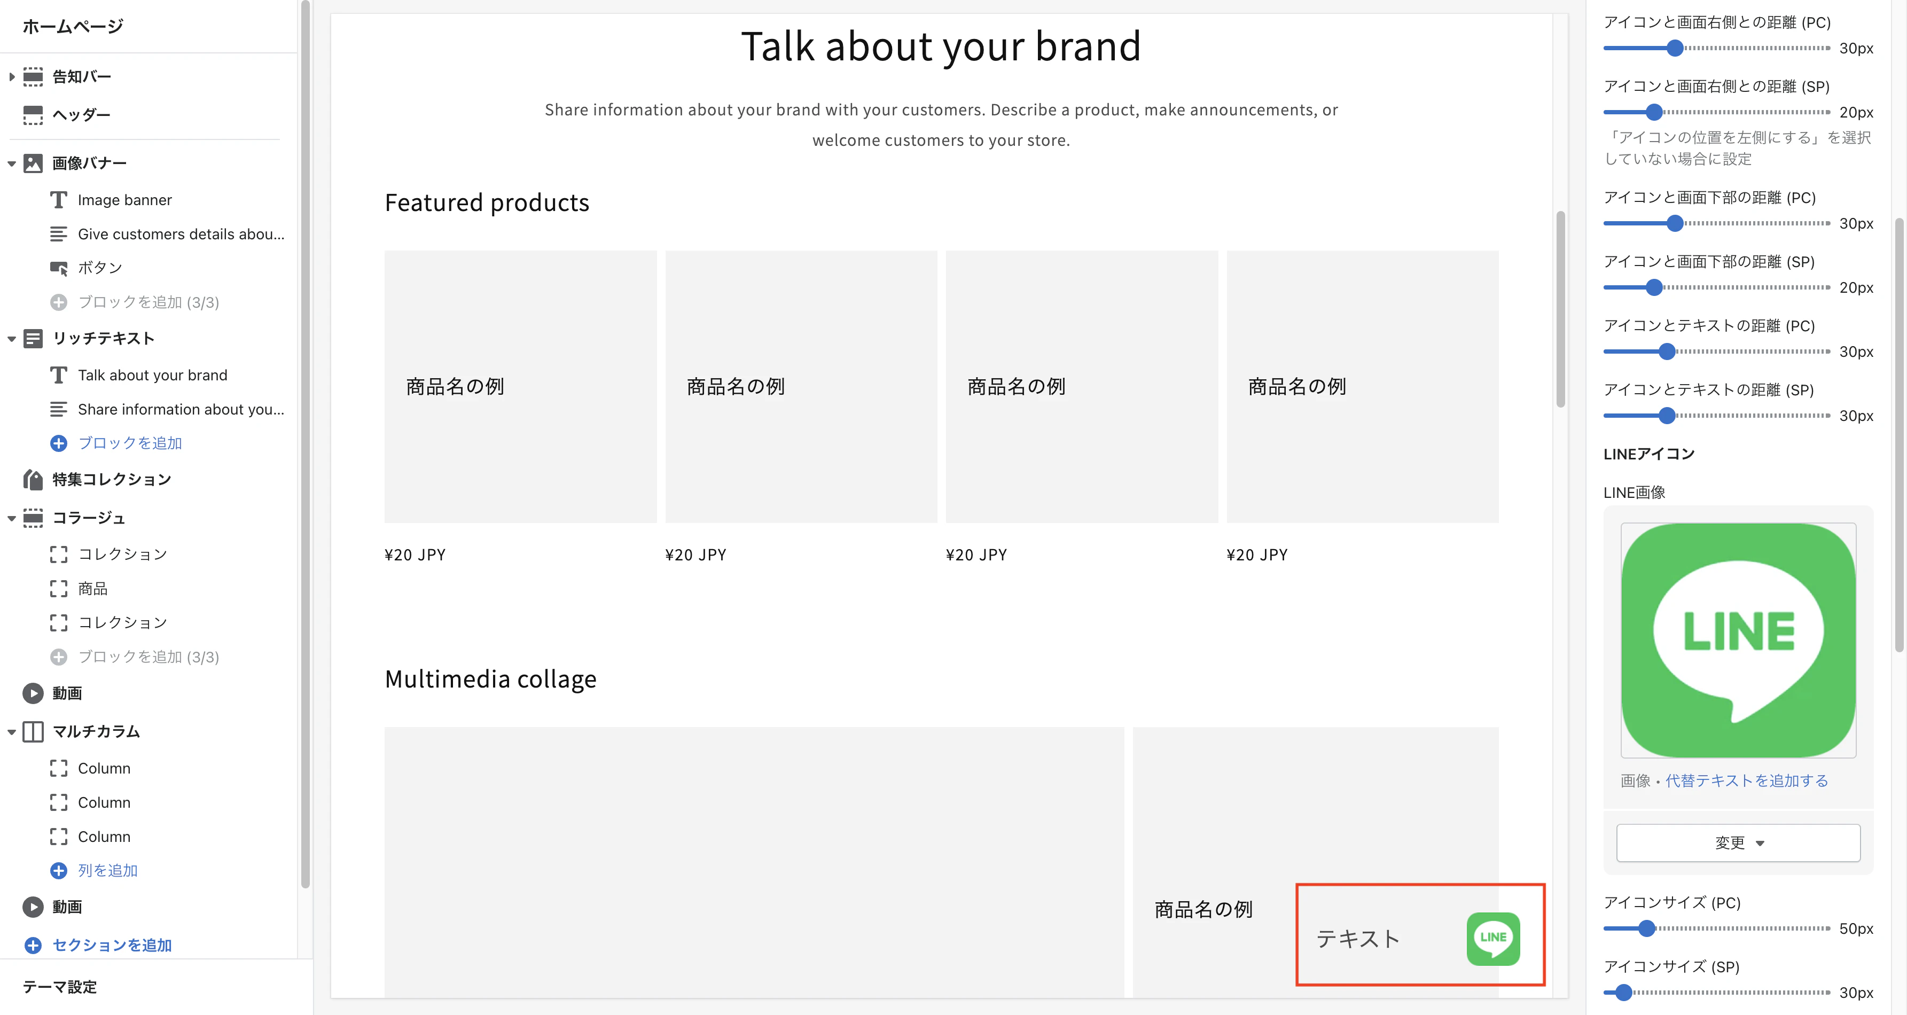Viewport: 1907px width, 1015px height.
Task: Collapse the マルチカラム section
Action: pos(12,732)
